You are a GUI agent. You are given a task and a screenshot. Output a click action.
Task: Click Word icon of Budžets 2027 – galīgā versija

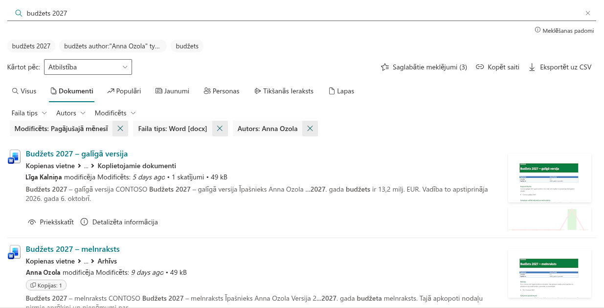(14, 157)
